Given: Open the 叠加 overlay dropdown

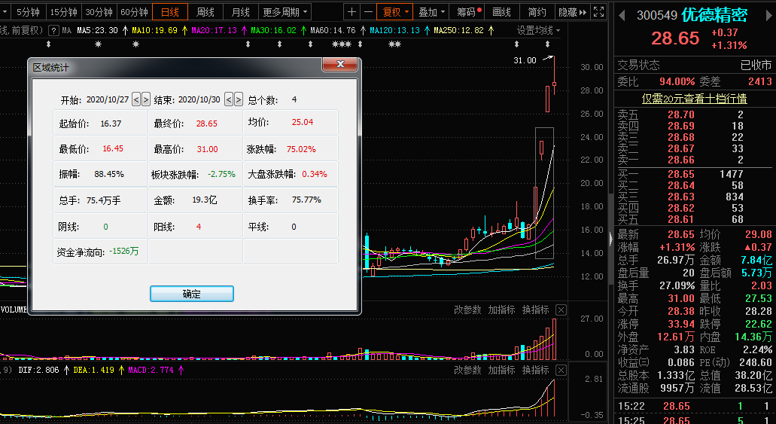Looking at the screenshot, I should 431,12.
